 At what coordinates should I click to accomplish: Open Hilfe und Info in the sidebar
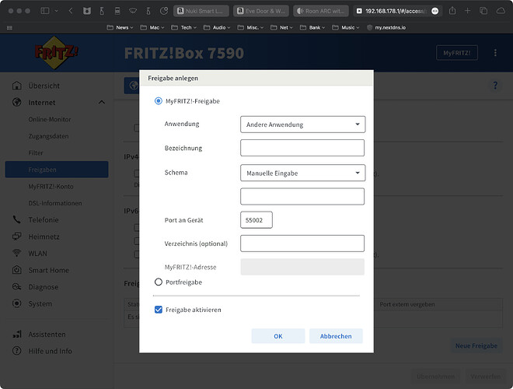point(50,351)
